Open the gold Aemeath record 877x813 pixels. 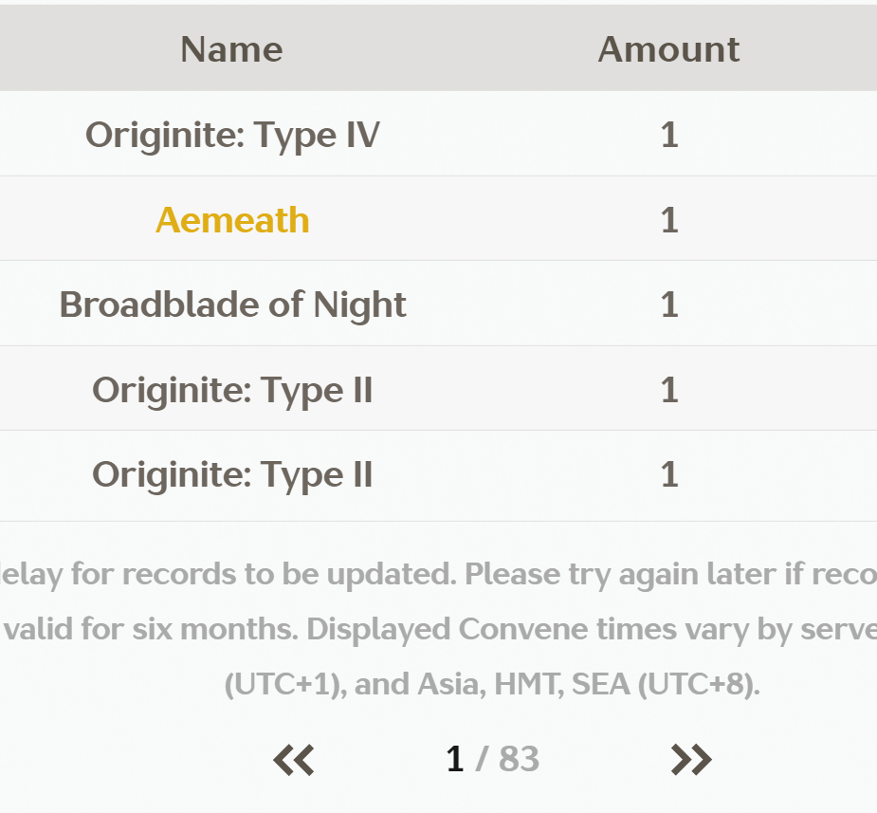(232, 220)
